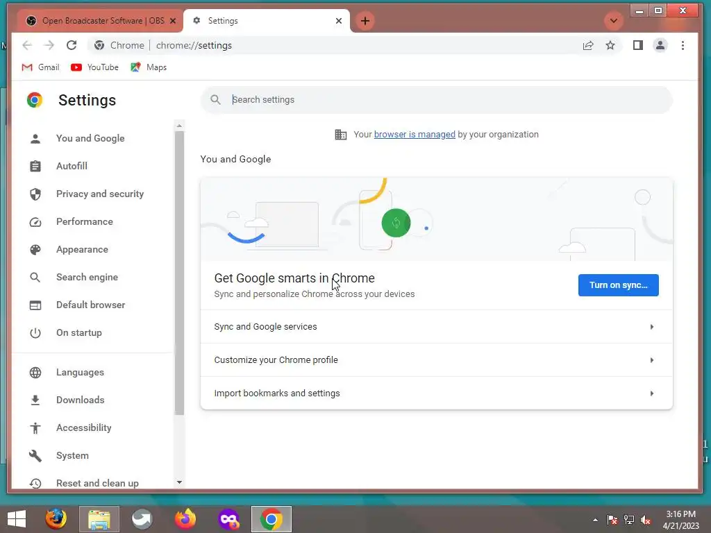Close the Settings tab
The image size is (711, 533).
point(339,21)
